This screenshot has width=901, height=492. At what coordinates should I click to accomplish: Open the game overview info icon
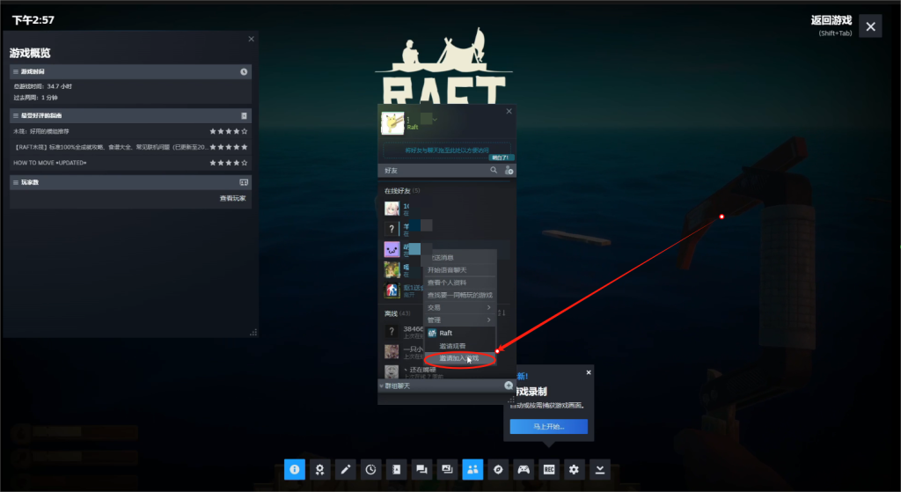[294, 470]
